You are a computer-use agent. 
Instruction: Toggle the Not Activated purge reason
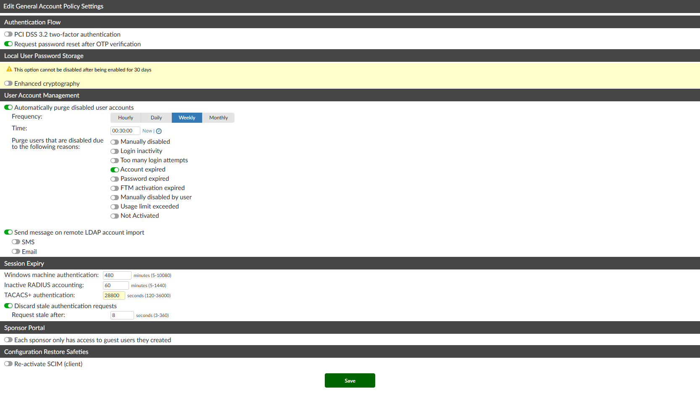pyautogui.click(x=115, y=216)
